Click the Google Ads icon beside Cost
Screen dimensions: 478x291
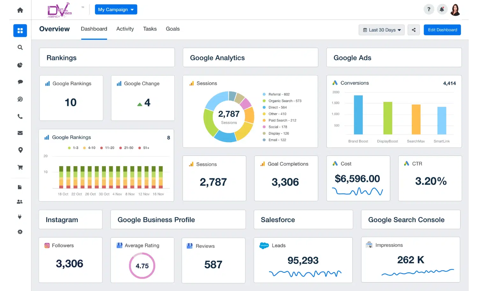pyautogui.click(x=335, y=164)
